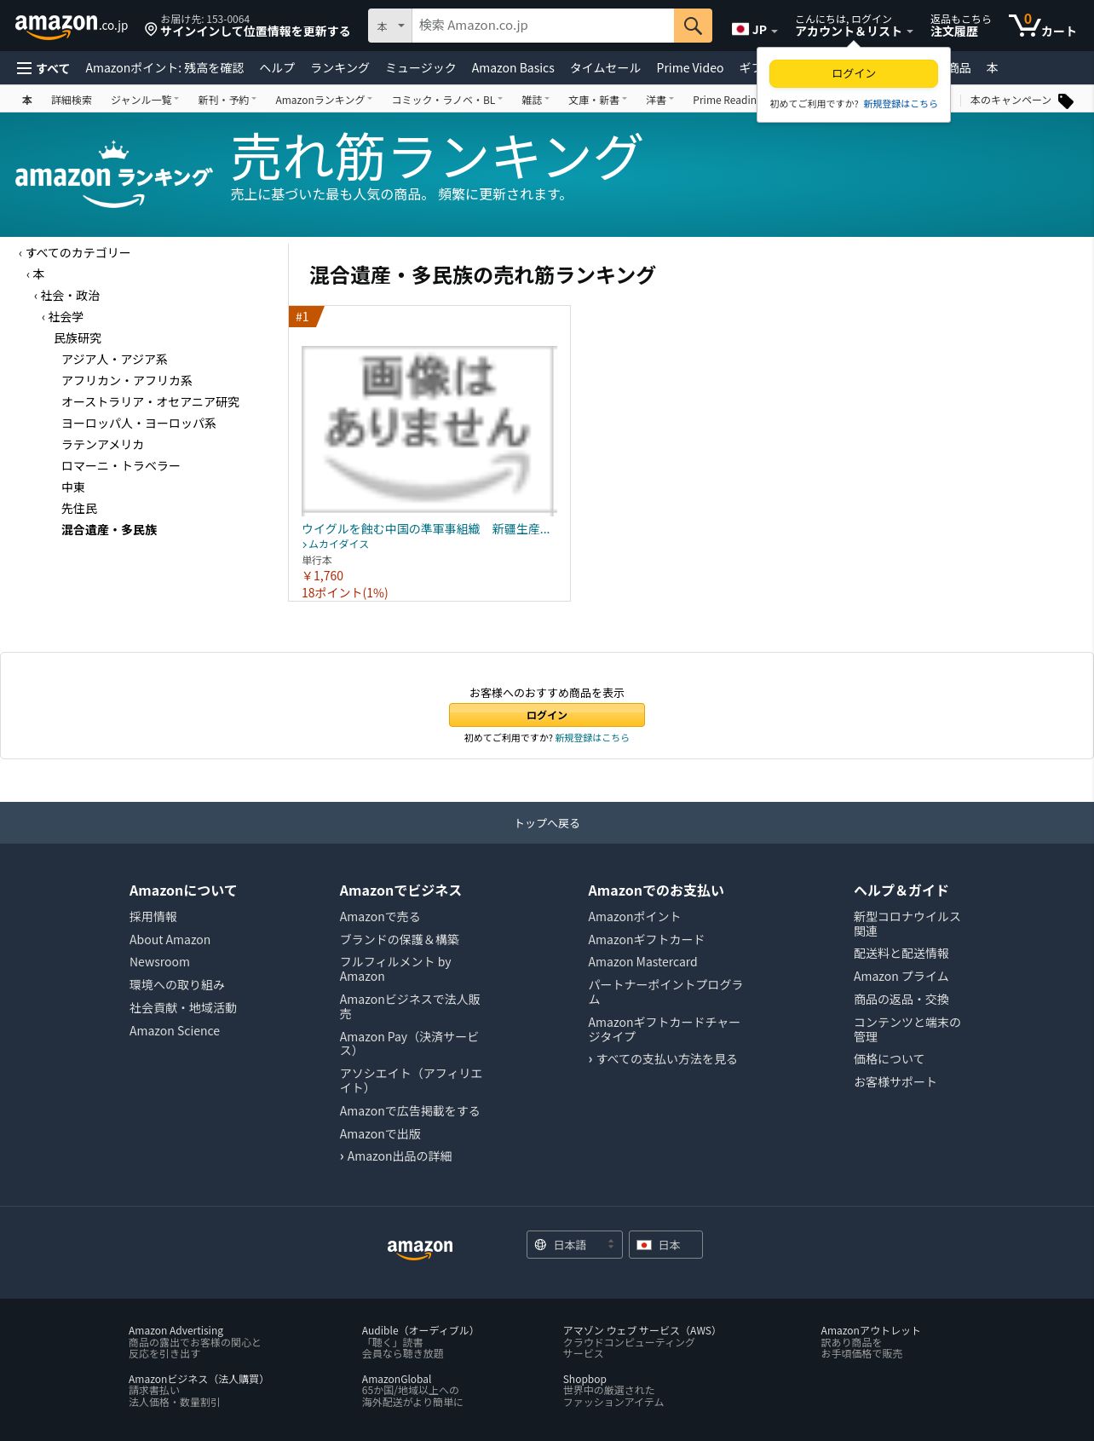1094x1441 pixels.
Task: Expand コミック・ラノベ・BL dropdown
Action: [446, 100]
